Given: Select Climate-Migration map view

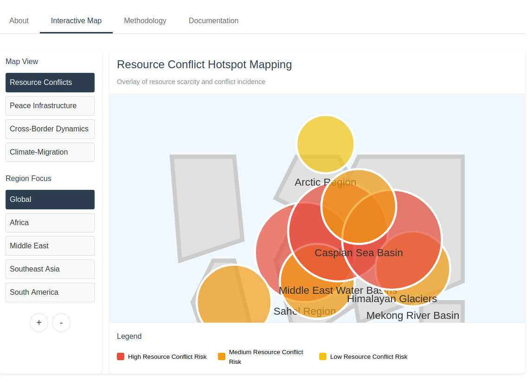Looking at the screenshot, I should pyautogui.click(x=50, y=152).
